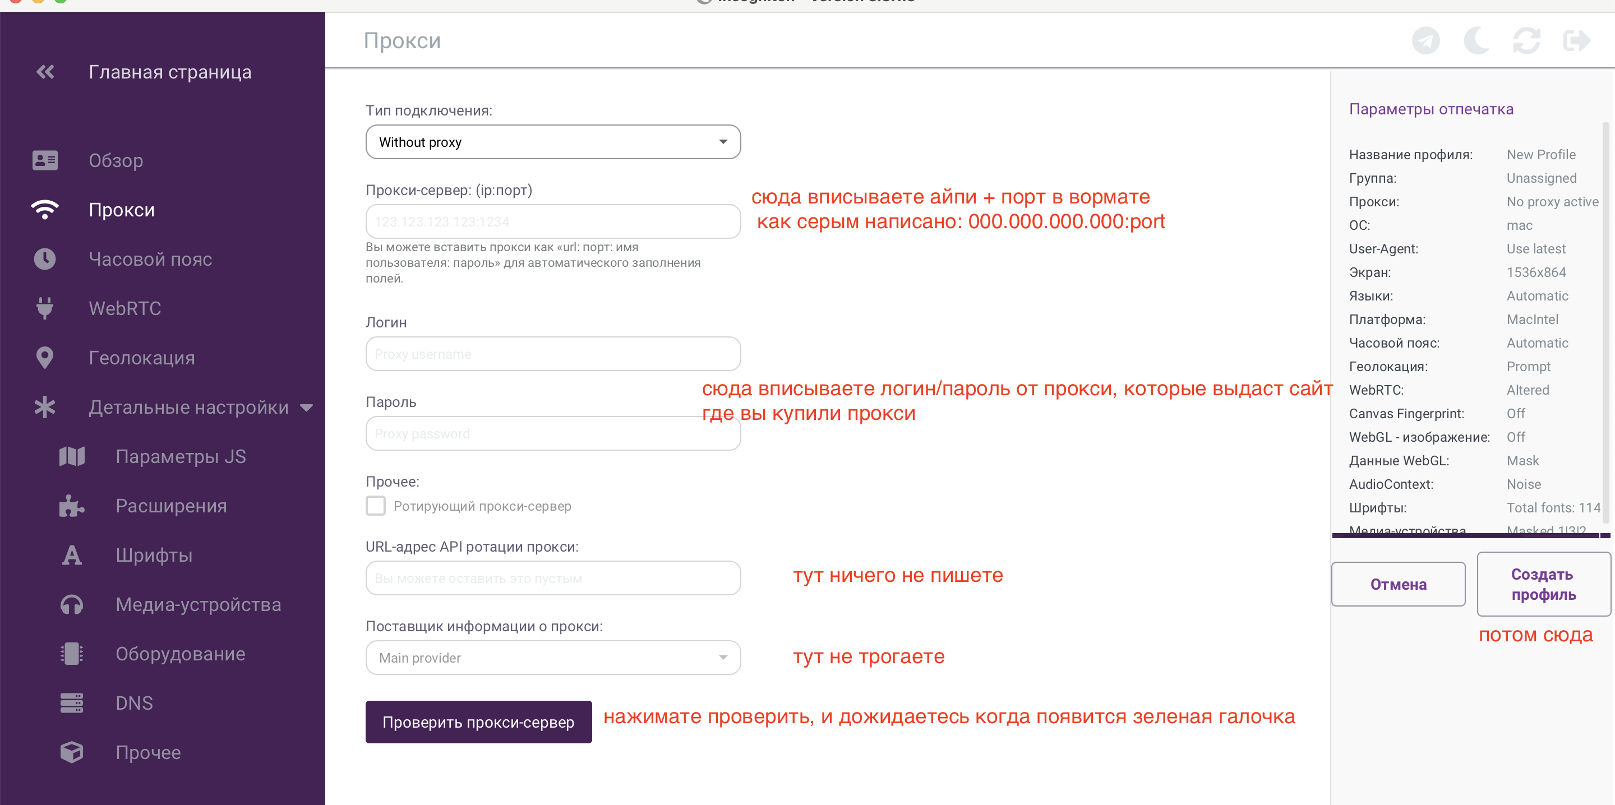Click the logout icon in the header
Viewport: 1615px width, 805px height.
pyautogui.click(x=1577, y=40)
